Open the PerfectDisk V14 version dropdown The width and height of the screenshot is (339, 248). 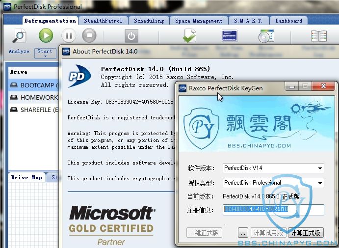pos(273,168)
